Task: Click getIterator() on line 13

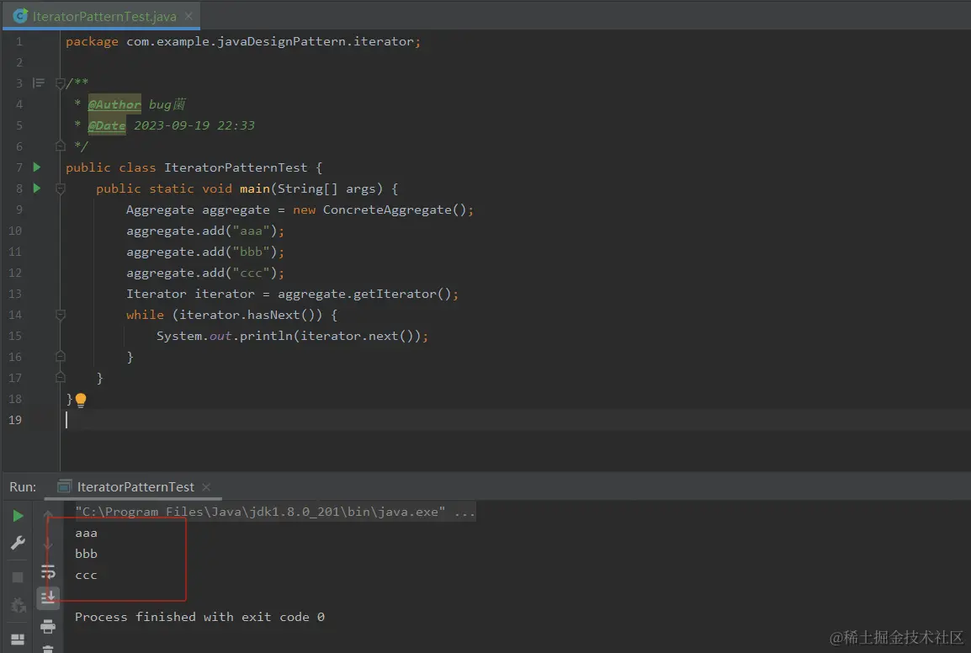Action: tap(402, 294)
